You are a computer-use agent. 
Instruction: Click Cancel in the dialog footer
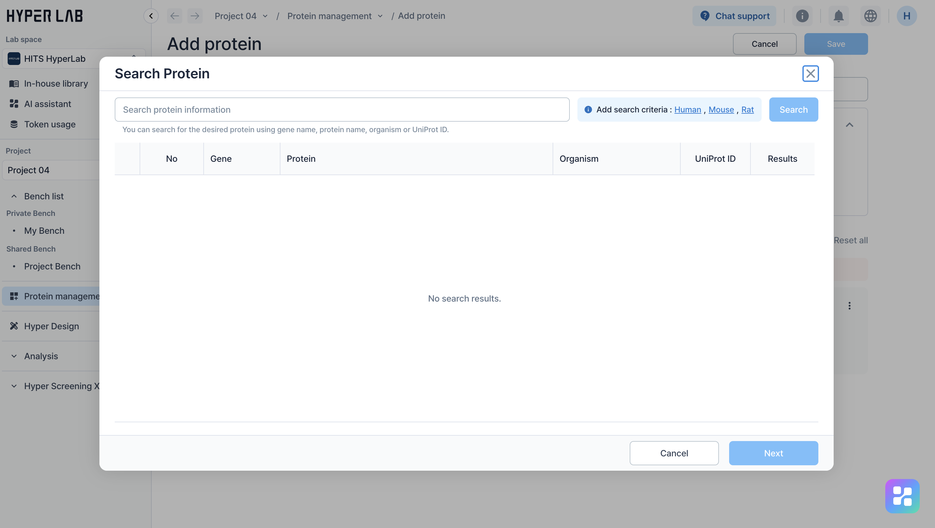[674, 453]
